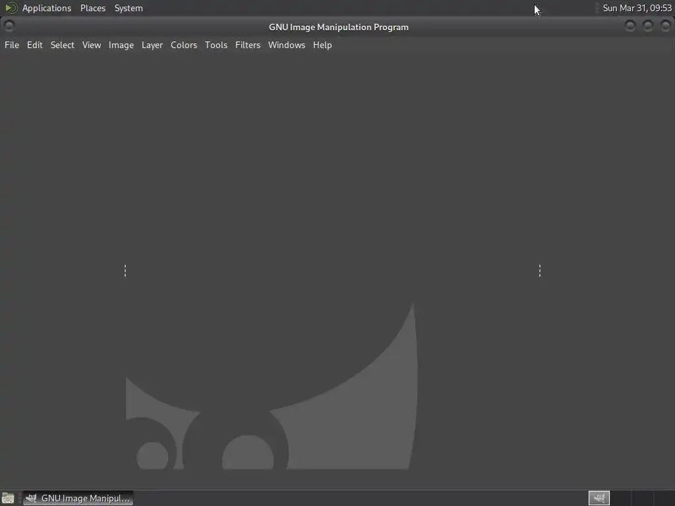This screenshot has width=675, height=506.
Task: Click the workspace switcher GIMP thumbnail
Action: (x=599, y=498)
